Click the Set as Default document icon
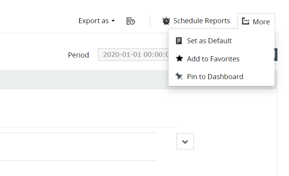The image size is (289, 176). pos(179,41)
